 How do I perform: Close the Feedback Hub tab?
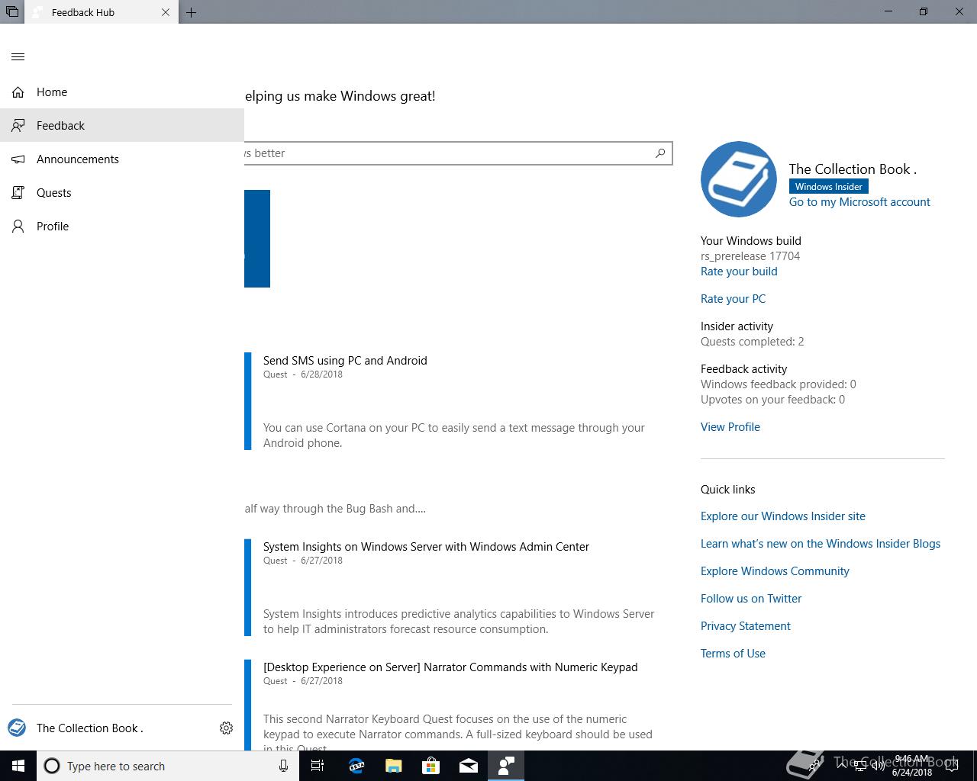pyautogui.click(x=166, y=12)
